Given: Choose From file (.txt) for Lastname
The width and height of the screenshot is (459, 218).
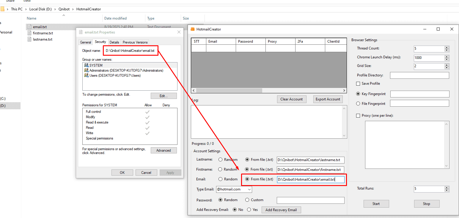Looking at the screenshot, I should point(247,160).
